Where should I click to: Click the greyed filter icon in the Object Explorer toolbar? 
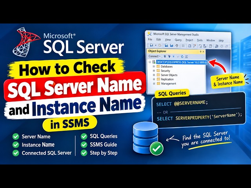pyautogui.click(x=178, y=56)
